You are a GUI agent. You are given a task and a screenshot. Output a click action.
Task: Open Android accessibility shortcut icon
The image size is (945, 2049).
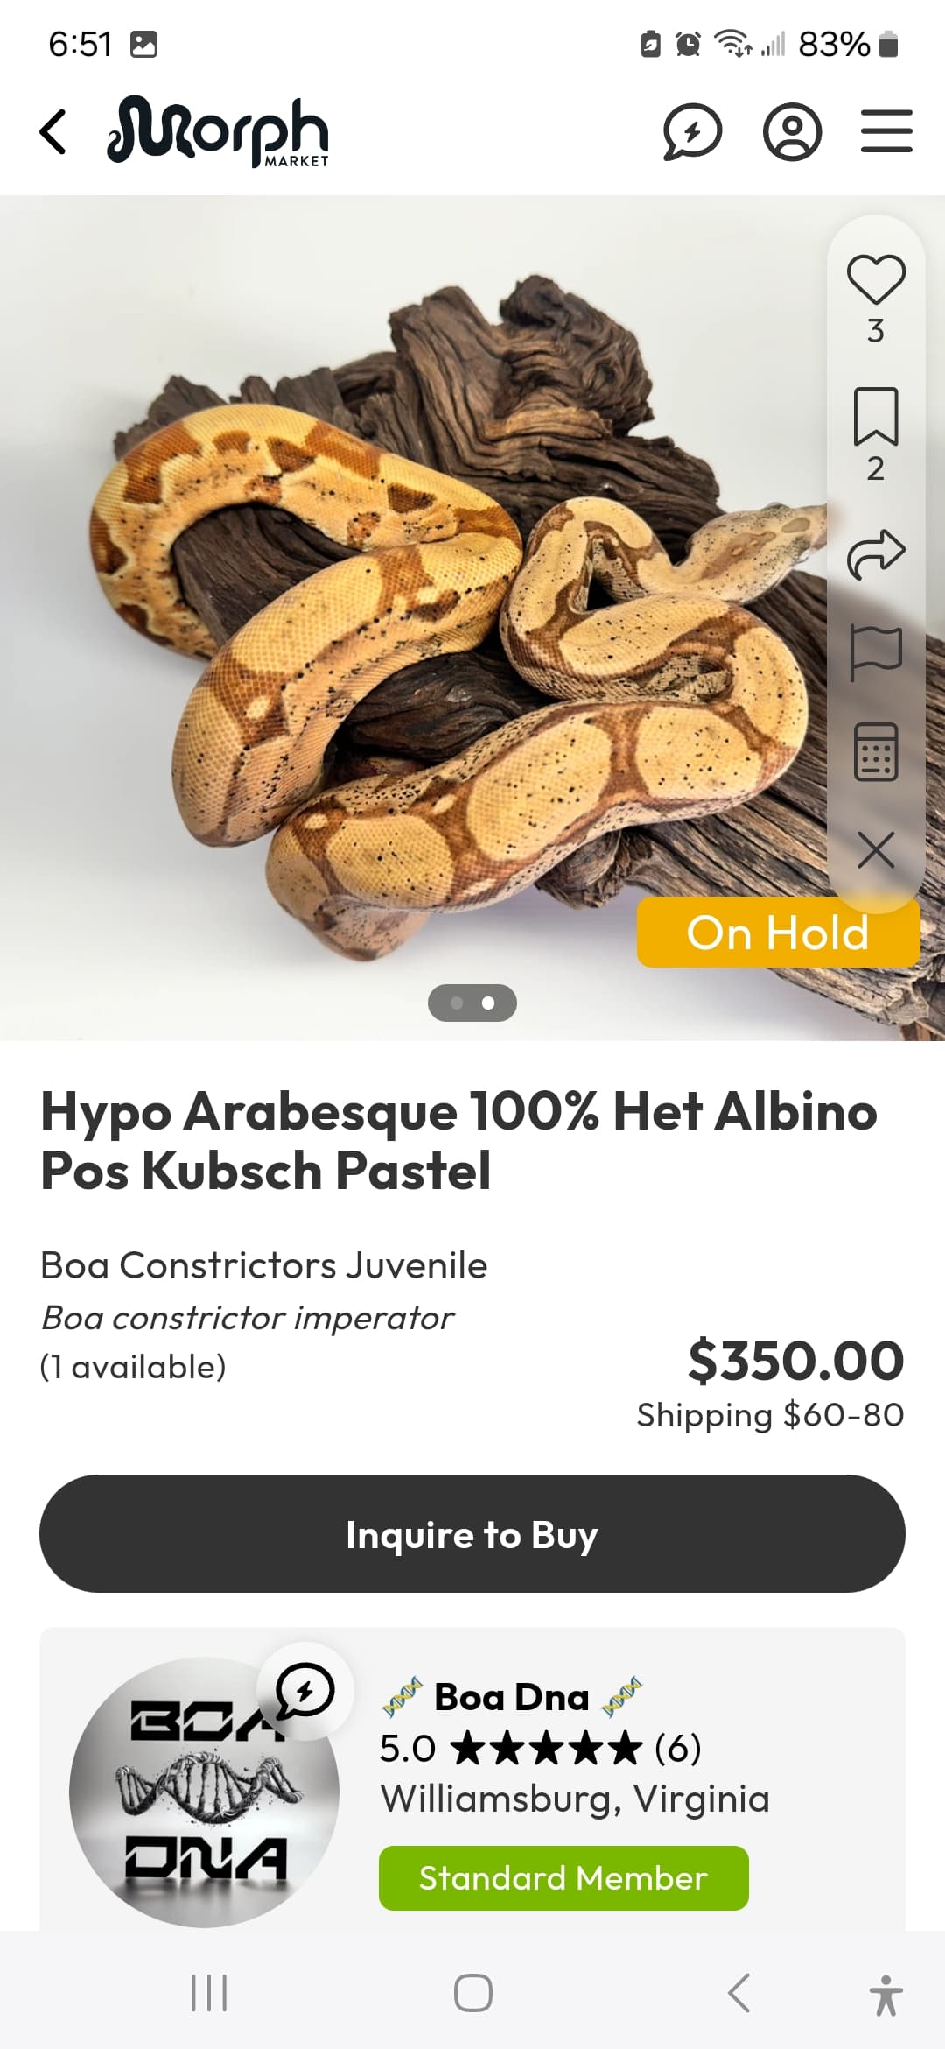click(x=885, y=1995)
